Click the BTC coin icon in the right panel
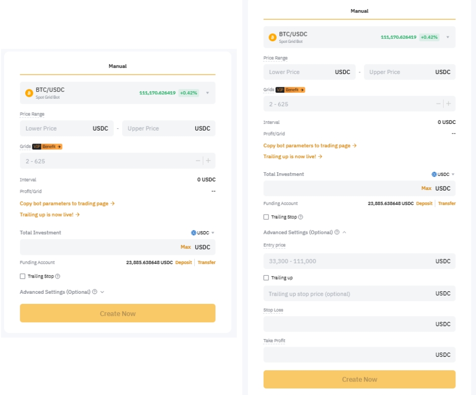The width and height of the screenshot is (476, 395). click(x=273, y=37)
